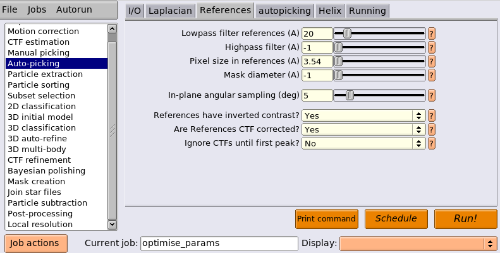The height and width of the screenshot is (253, 500).
Task: Open help for Lowpass filter references
Action: point(432,33)
